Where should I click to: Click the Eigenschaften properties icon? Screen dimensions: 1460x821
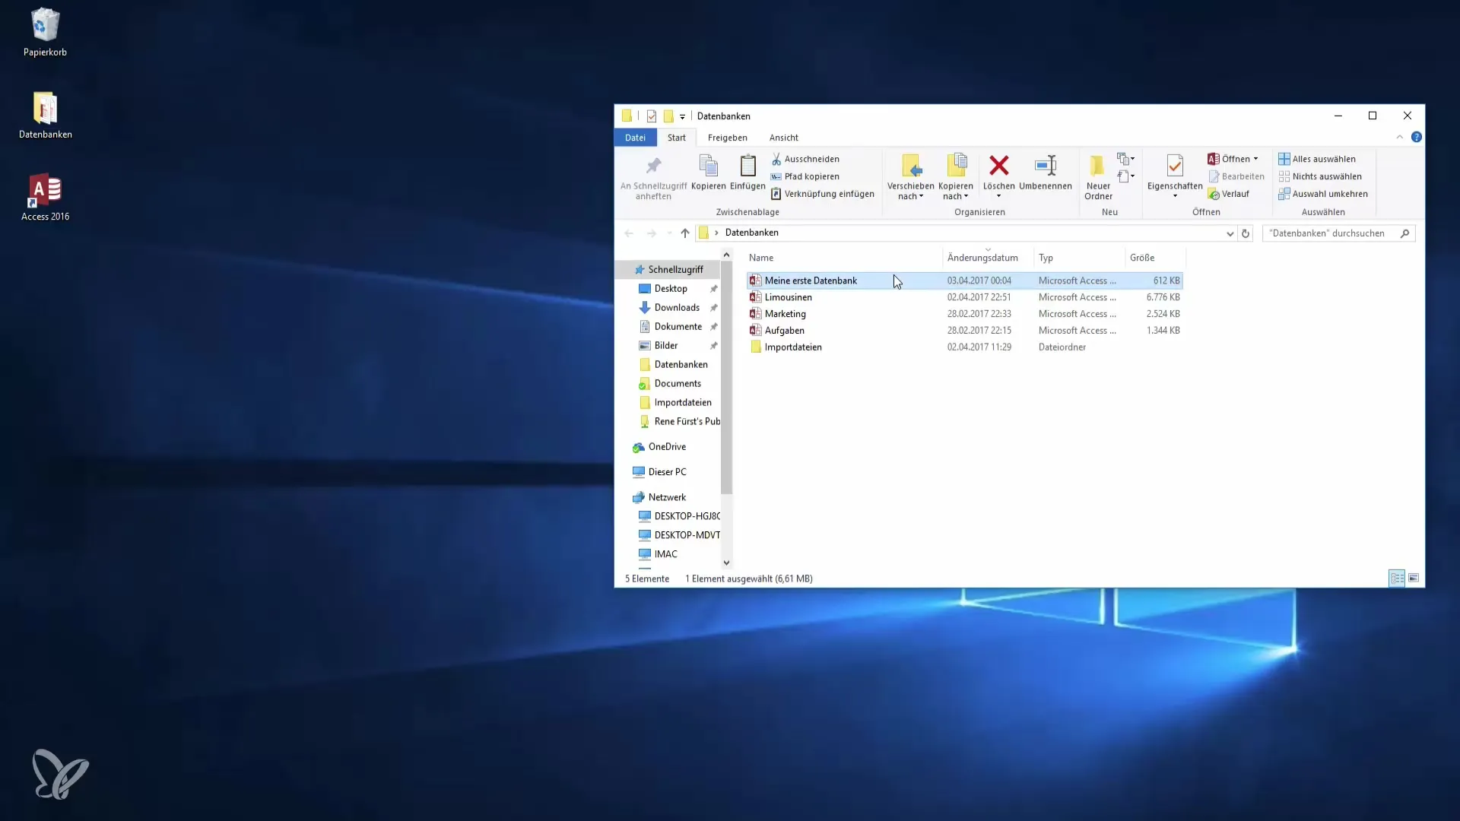[x=1174, y=166]
